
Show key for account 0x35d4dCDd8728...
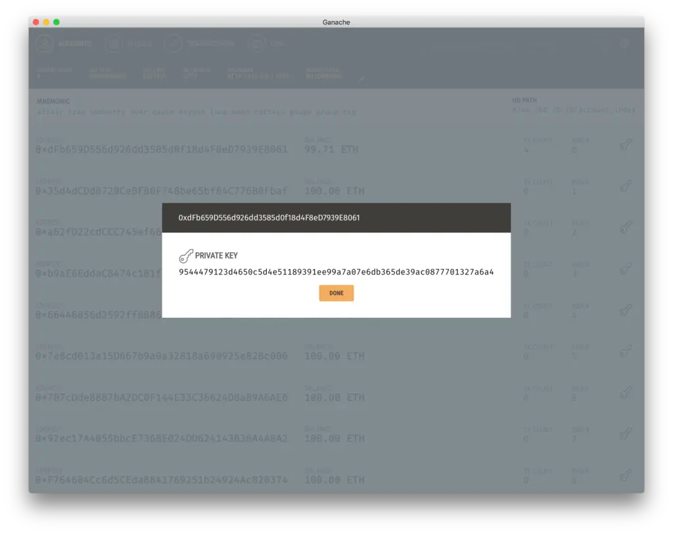pos(626,186)
